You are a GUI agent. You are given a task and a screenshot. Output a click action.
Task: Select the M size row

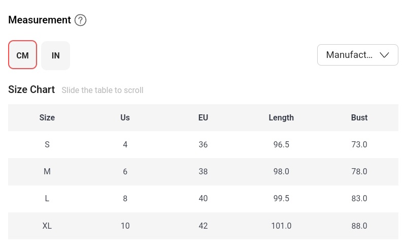point(47,171)
